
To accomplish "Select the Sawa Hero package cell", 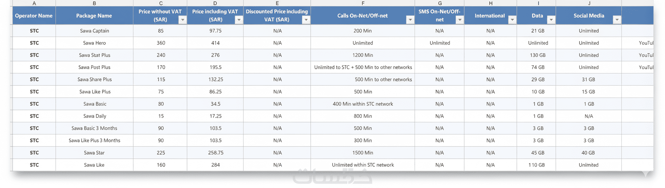I will tap(95, 43).
